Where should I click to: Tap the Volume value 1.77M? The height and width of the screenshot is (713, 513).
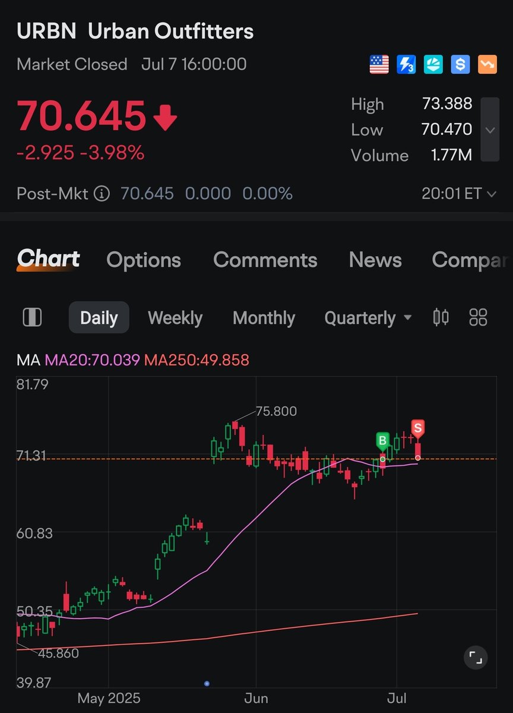pyautogui.click(x=451, y=155)
